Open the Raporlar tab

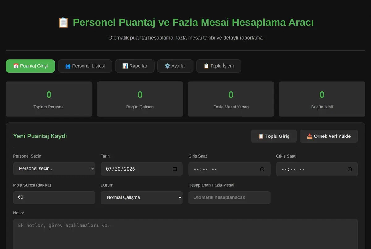[135, 66]
